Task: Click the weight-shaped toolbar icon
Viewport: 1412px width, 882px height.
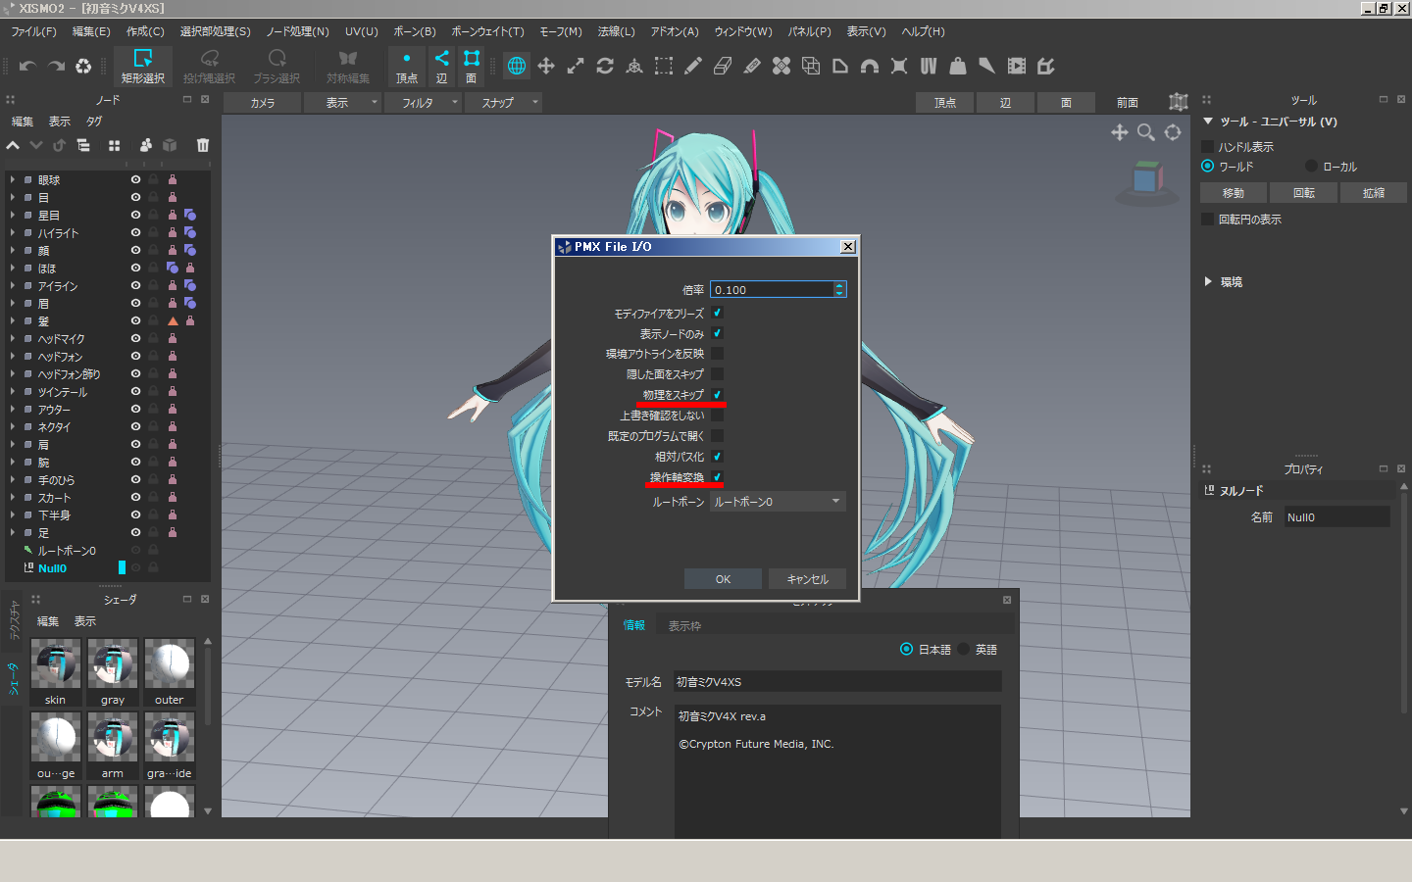Action: [x=958, y=66]
